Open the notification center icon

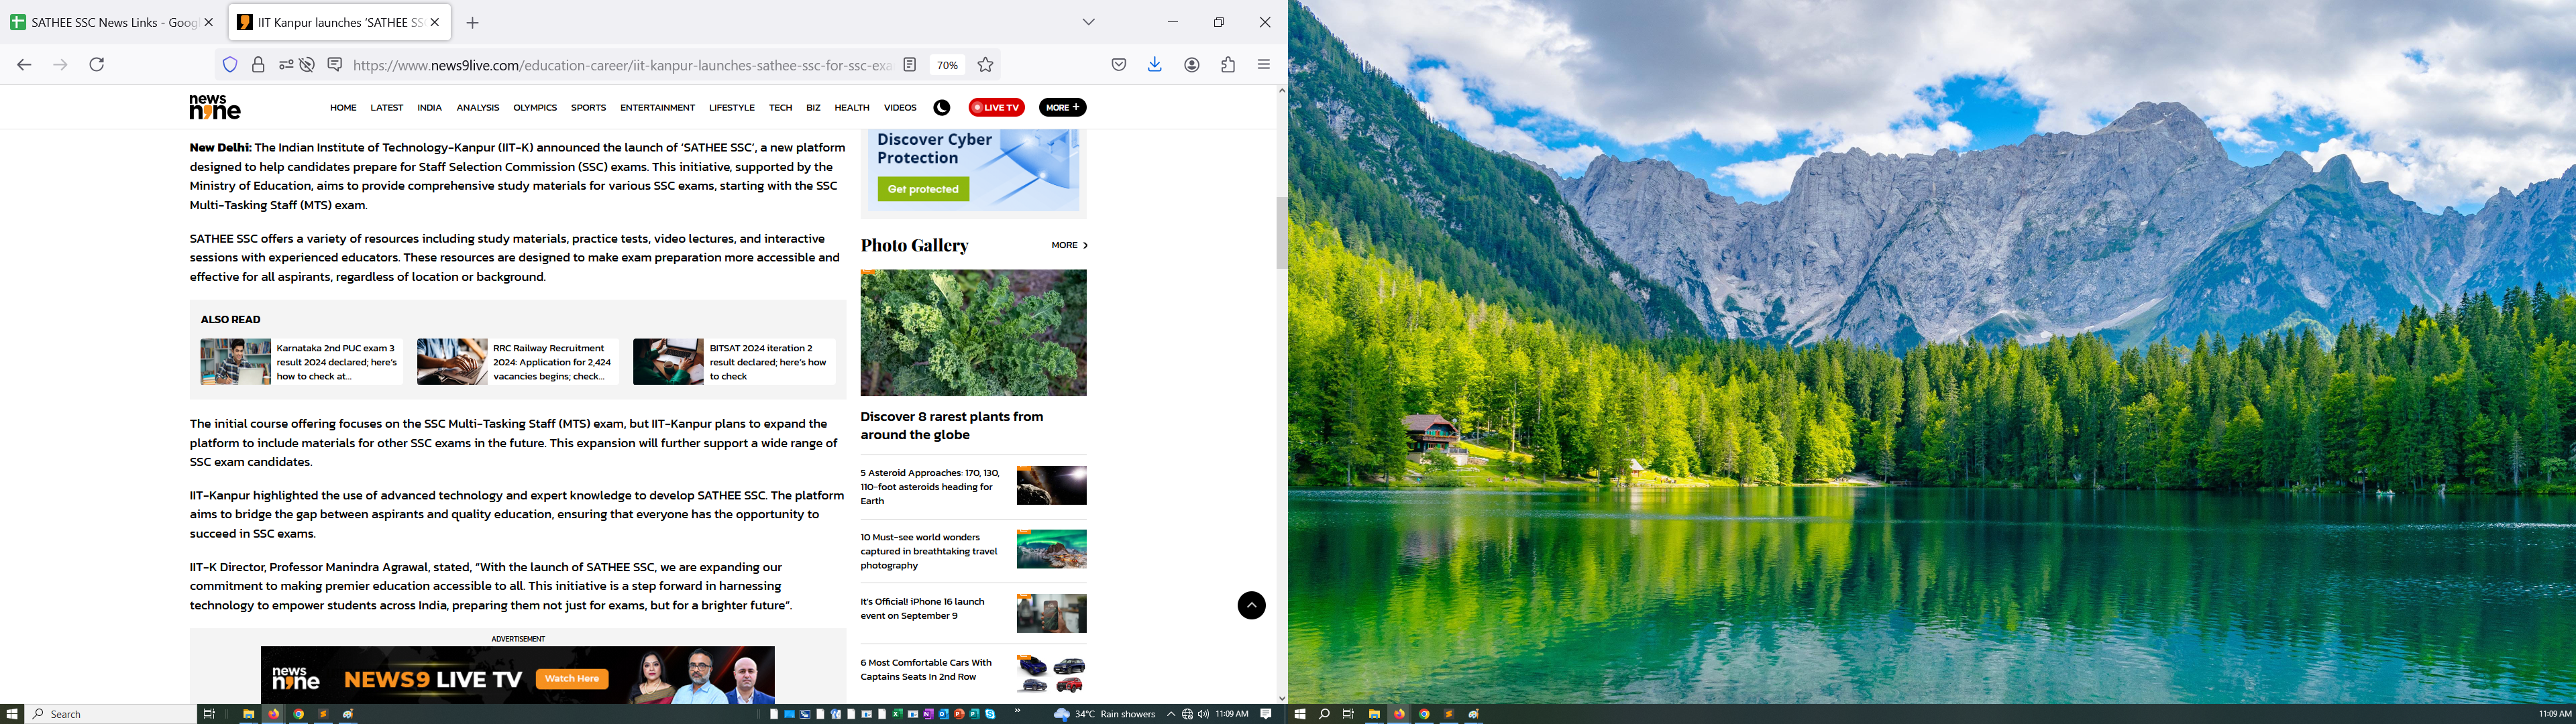[x=1266, y=714]
